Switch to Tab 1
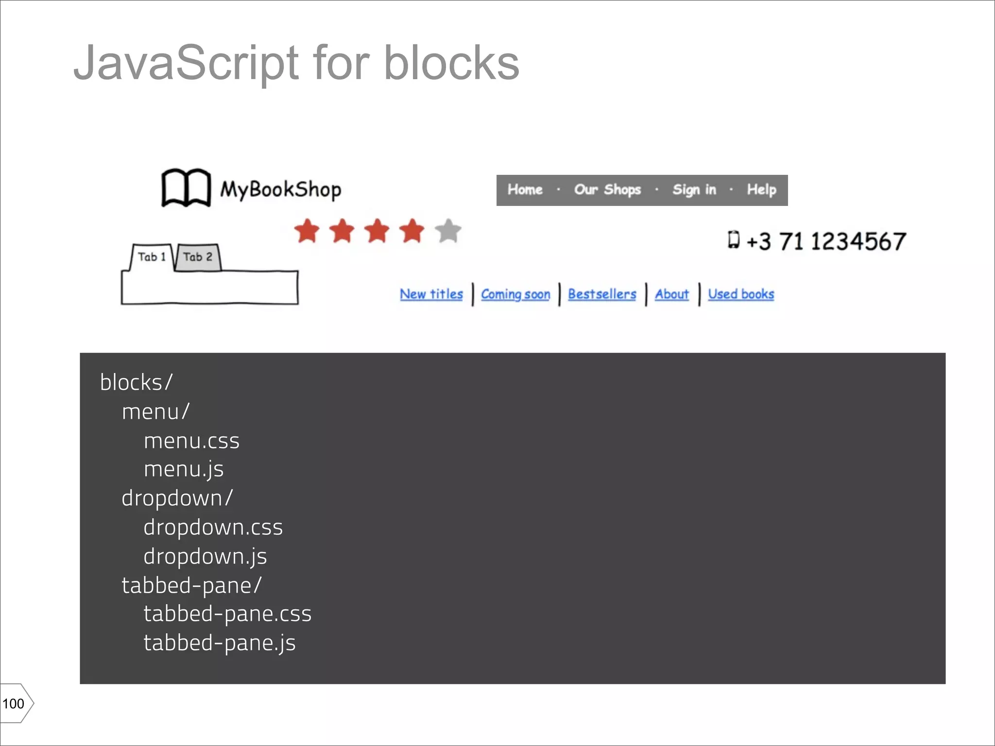Screen dimensions: 995x746 click(x=152, y=257)
